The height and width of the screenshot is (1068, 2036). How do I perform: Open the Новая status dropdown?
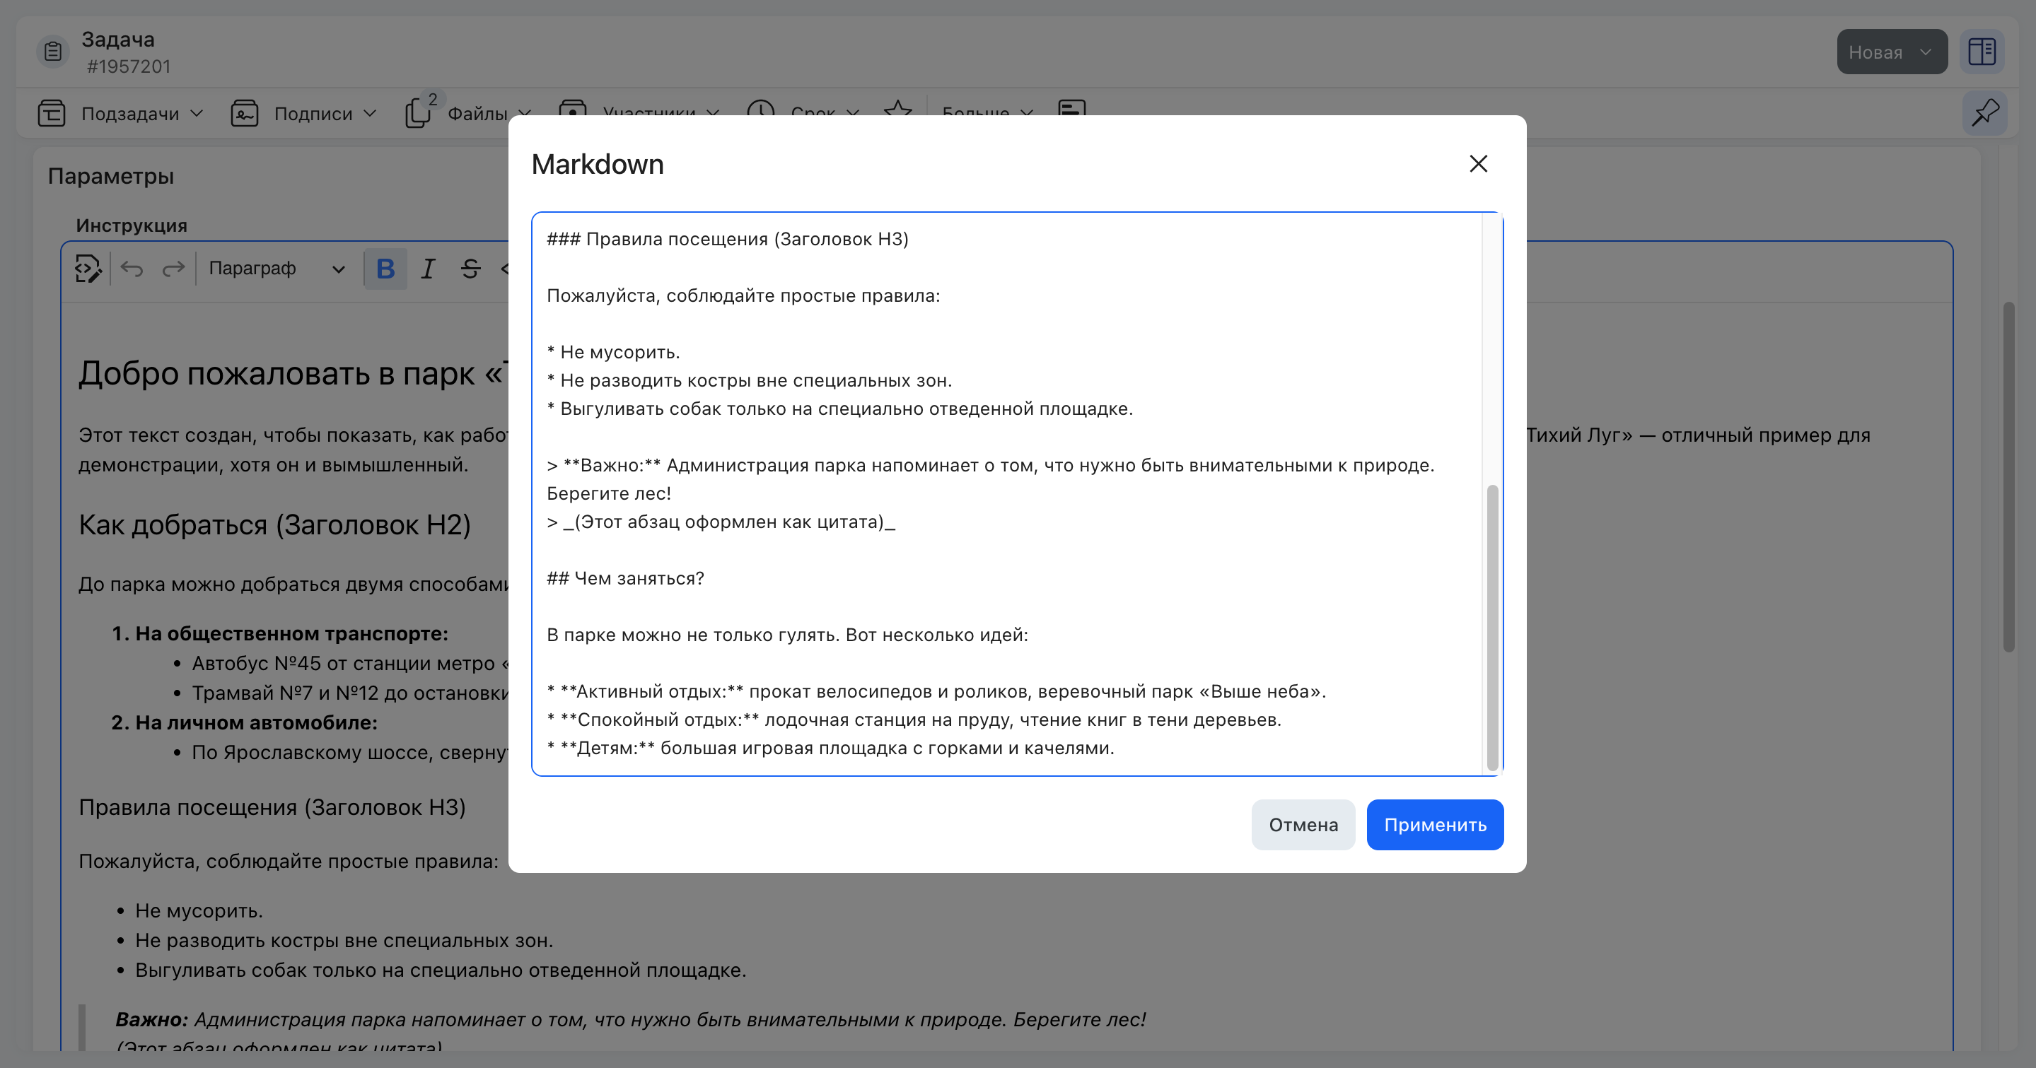point(1891,52)
